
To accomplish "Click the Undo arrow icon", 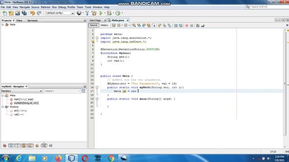I will coord(33,13).
